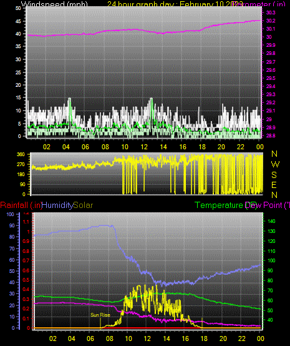The width and height of the screenshot is (290, 346).
Task: Click the "0.3" rainfall axis value
Action: (x=26, y=299)
